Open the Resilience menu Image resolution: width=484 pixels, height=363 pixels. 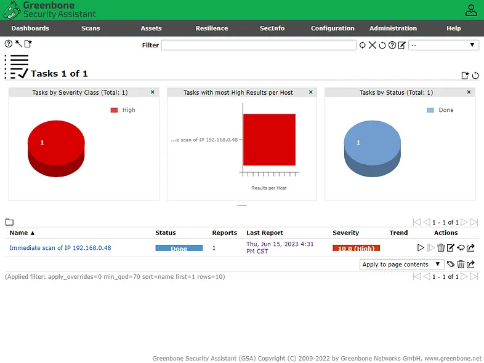click(x=211, y=28)
